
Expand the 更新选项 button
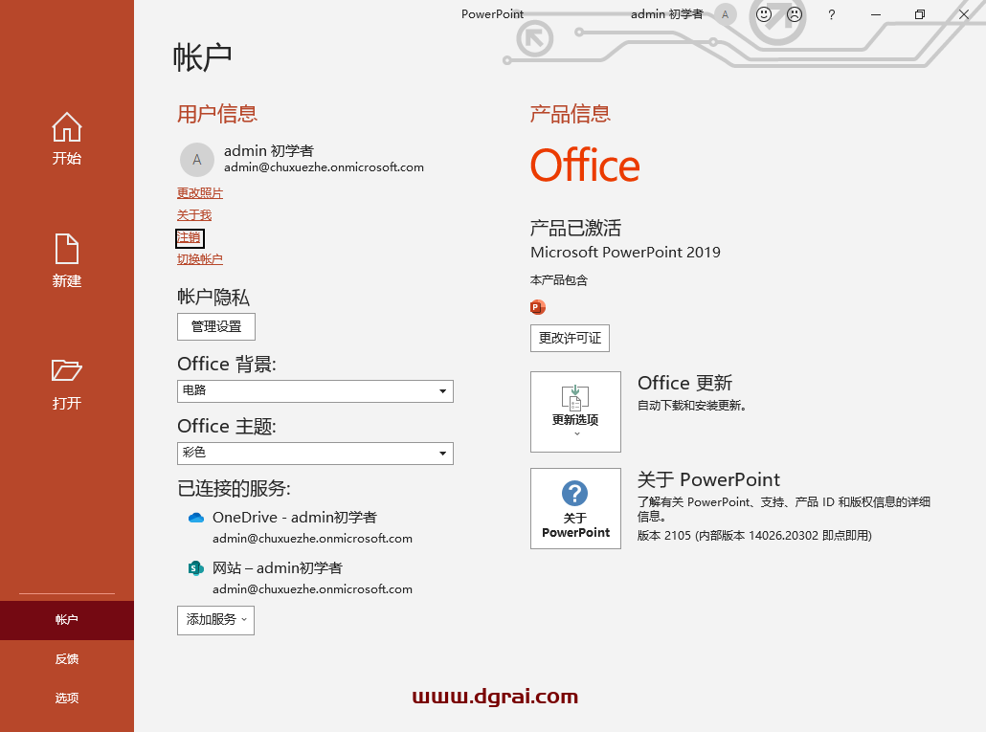[575, 411]
